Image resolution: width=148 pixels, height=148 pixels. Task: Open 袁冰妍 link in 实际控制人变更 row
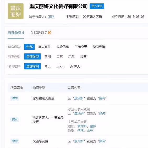tap(79, 98)
